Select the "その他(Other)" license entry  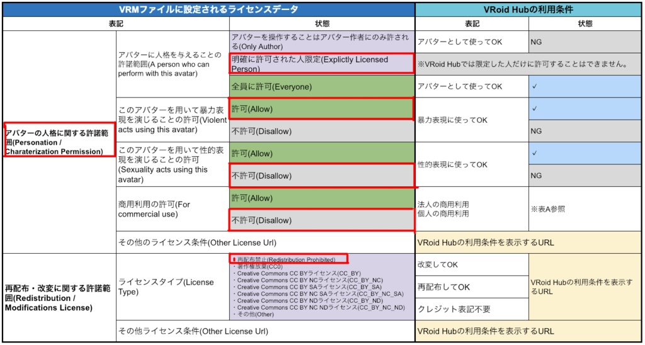click(x=253, y=314)
